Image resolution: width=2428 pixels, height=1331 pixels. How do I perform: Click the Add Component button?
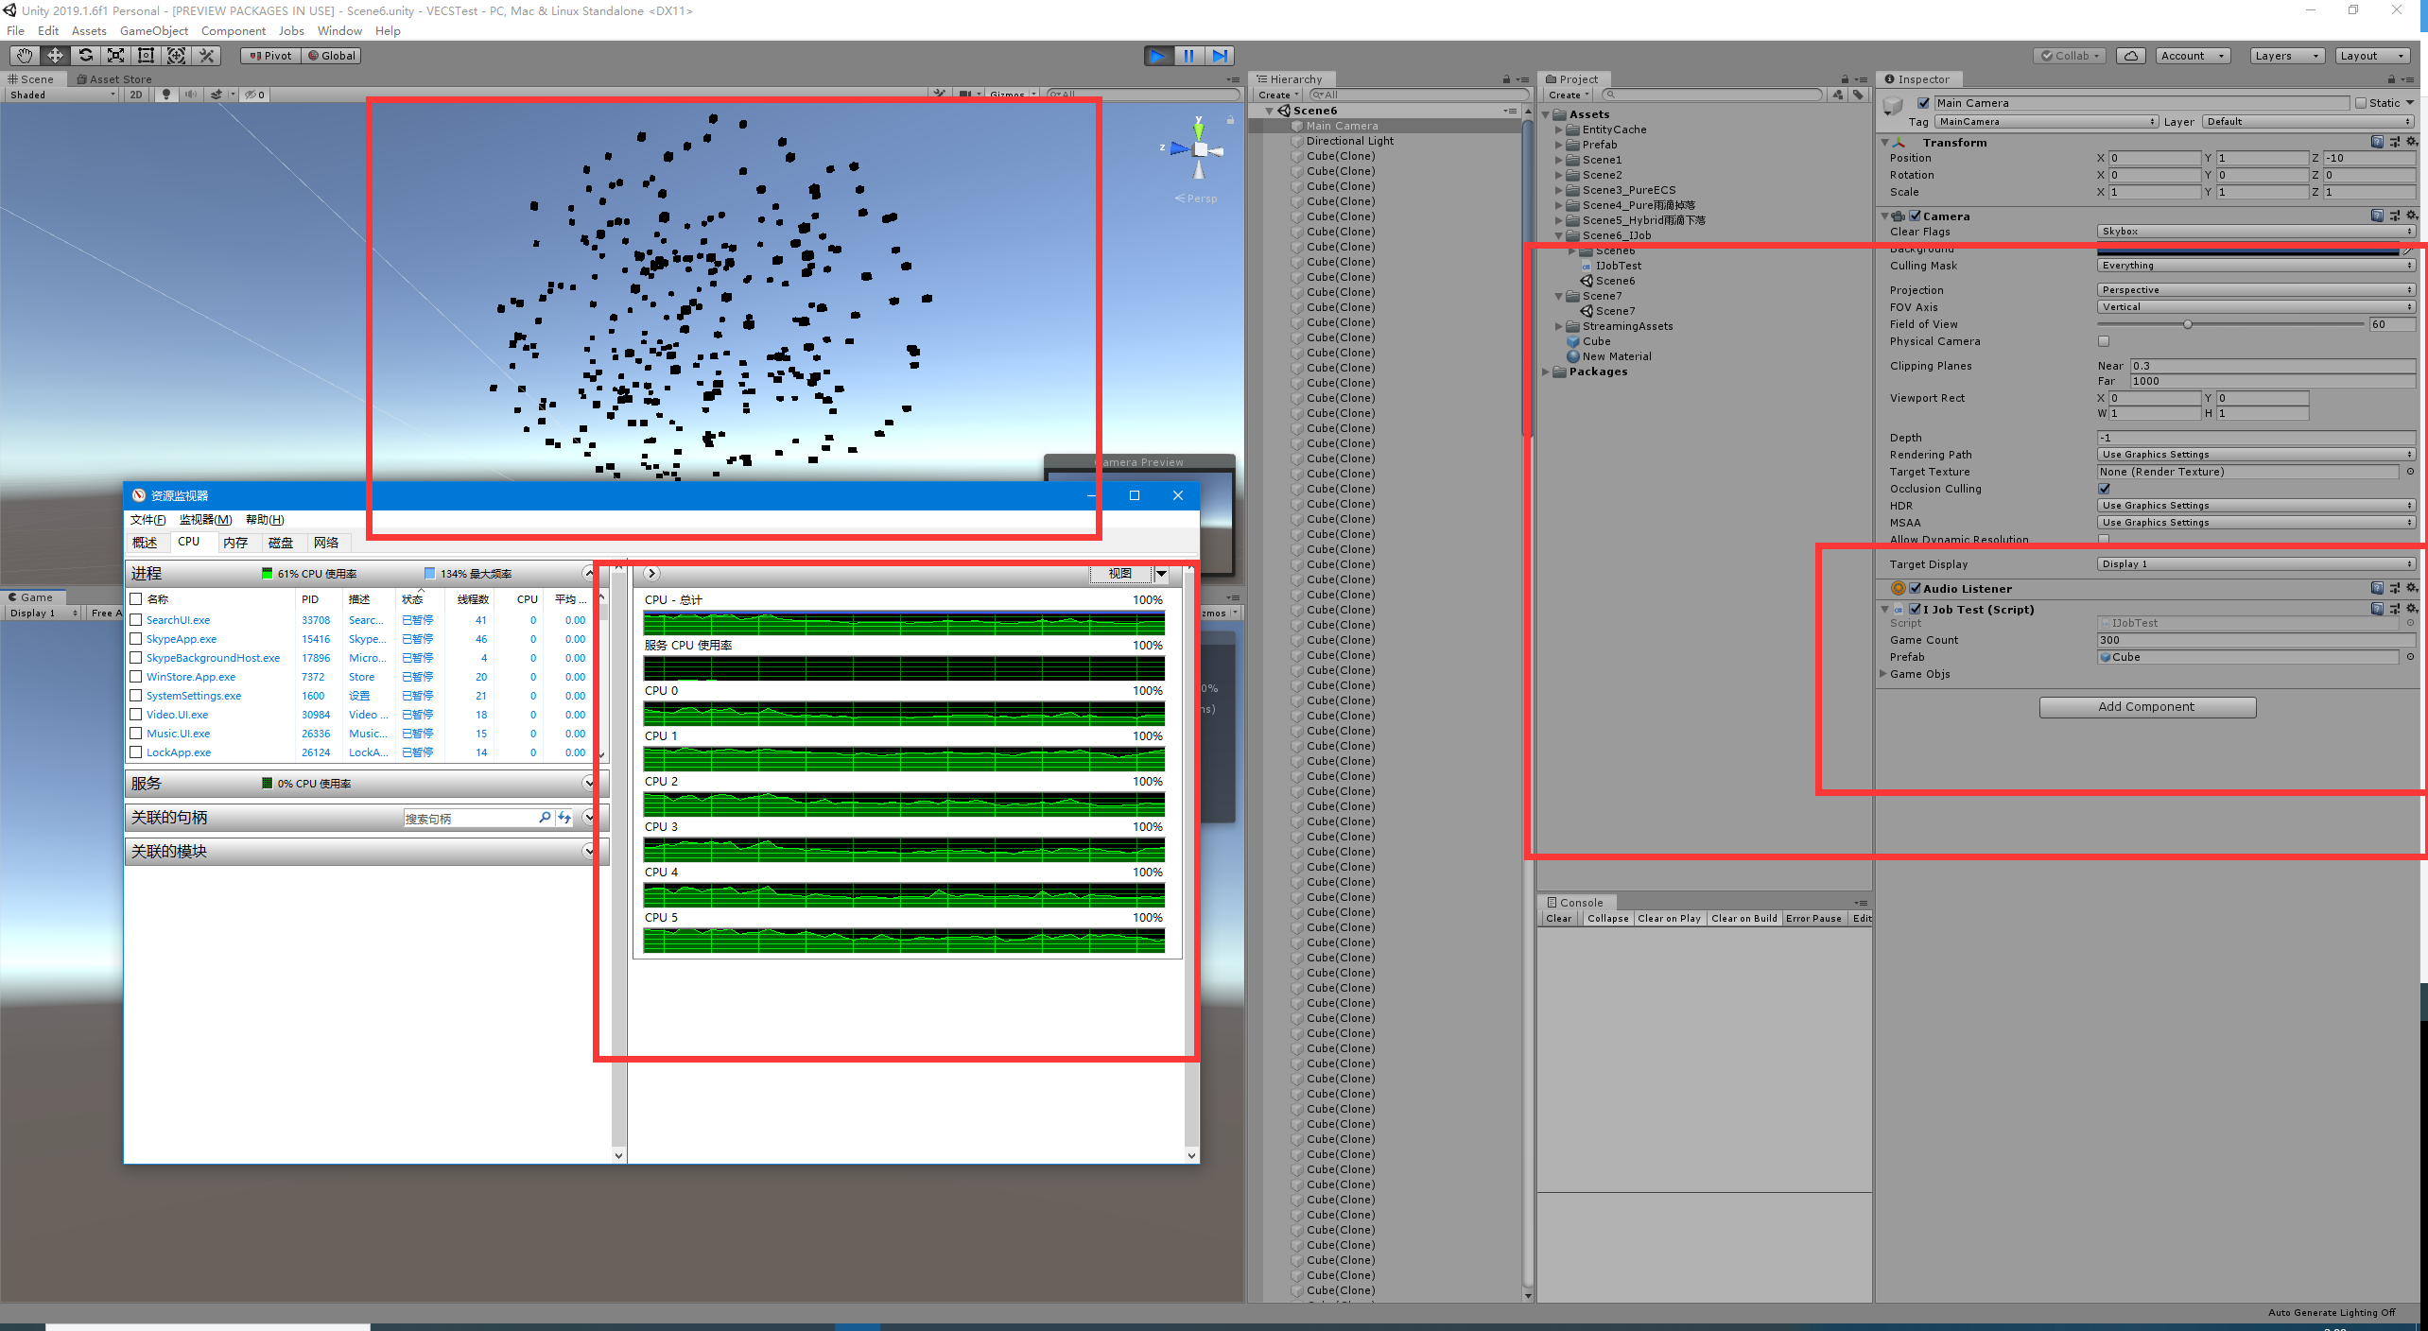coord(2146,706)
